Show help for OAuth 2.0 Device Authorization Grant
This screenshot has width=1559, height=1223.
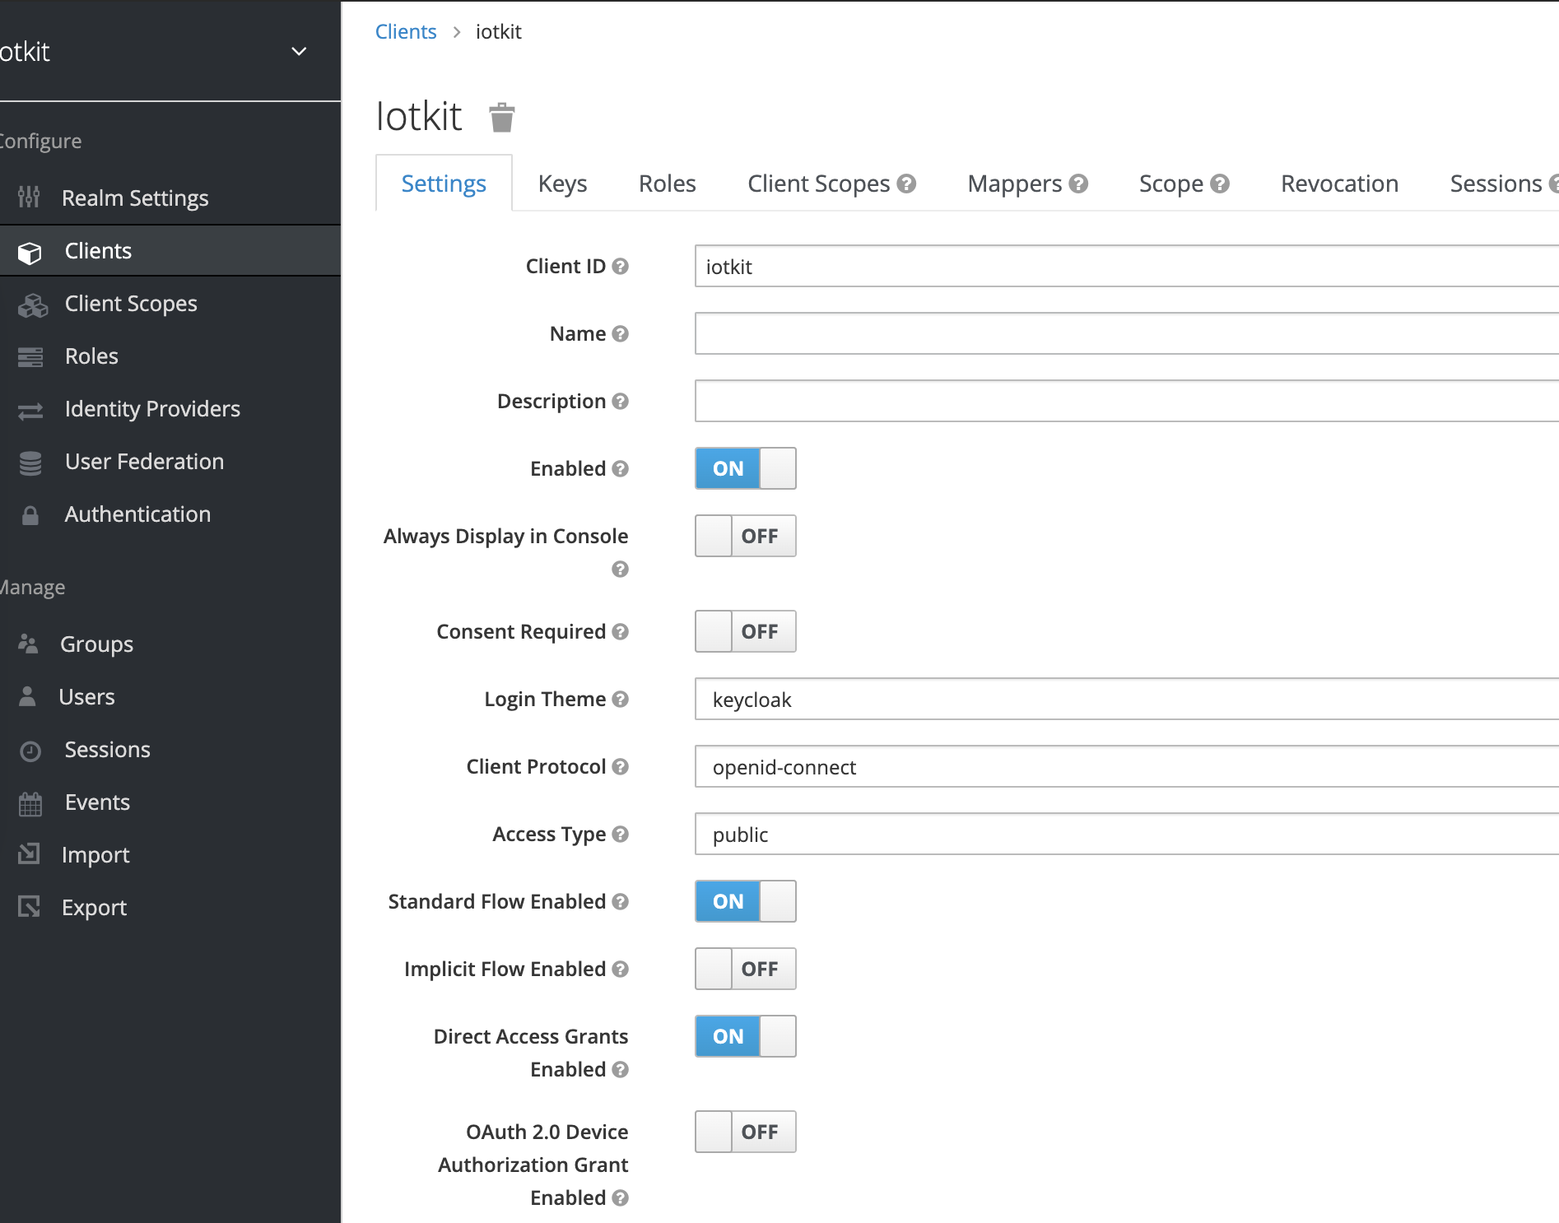621,1197
